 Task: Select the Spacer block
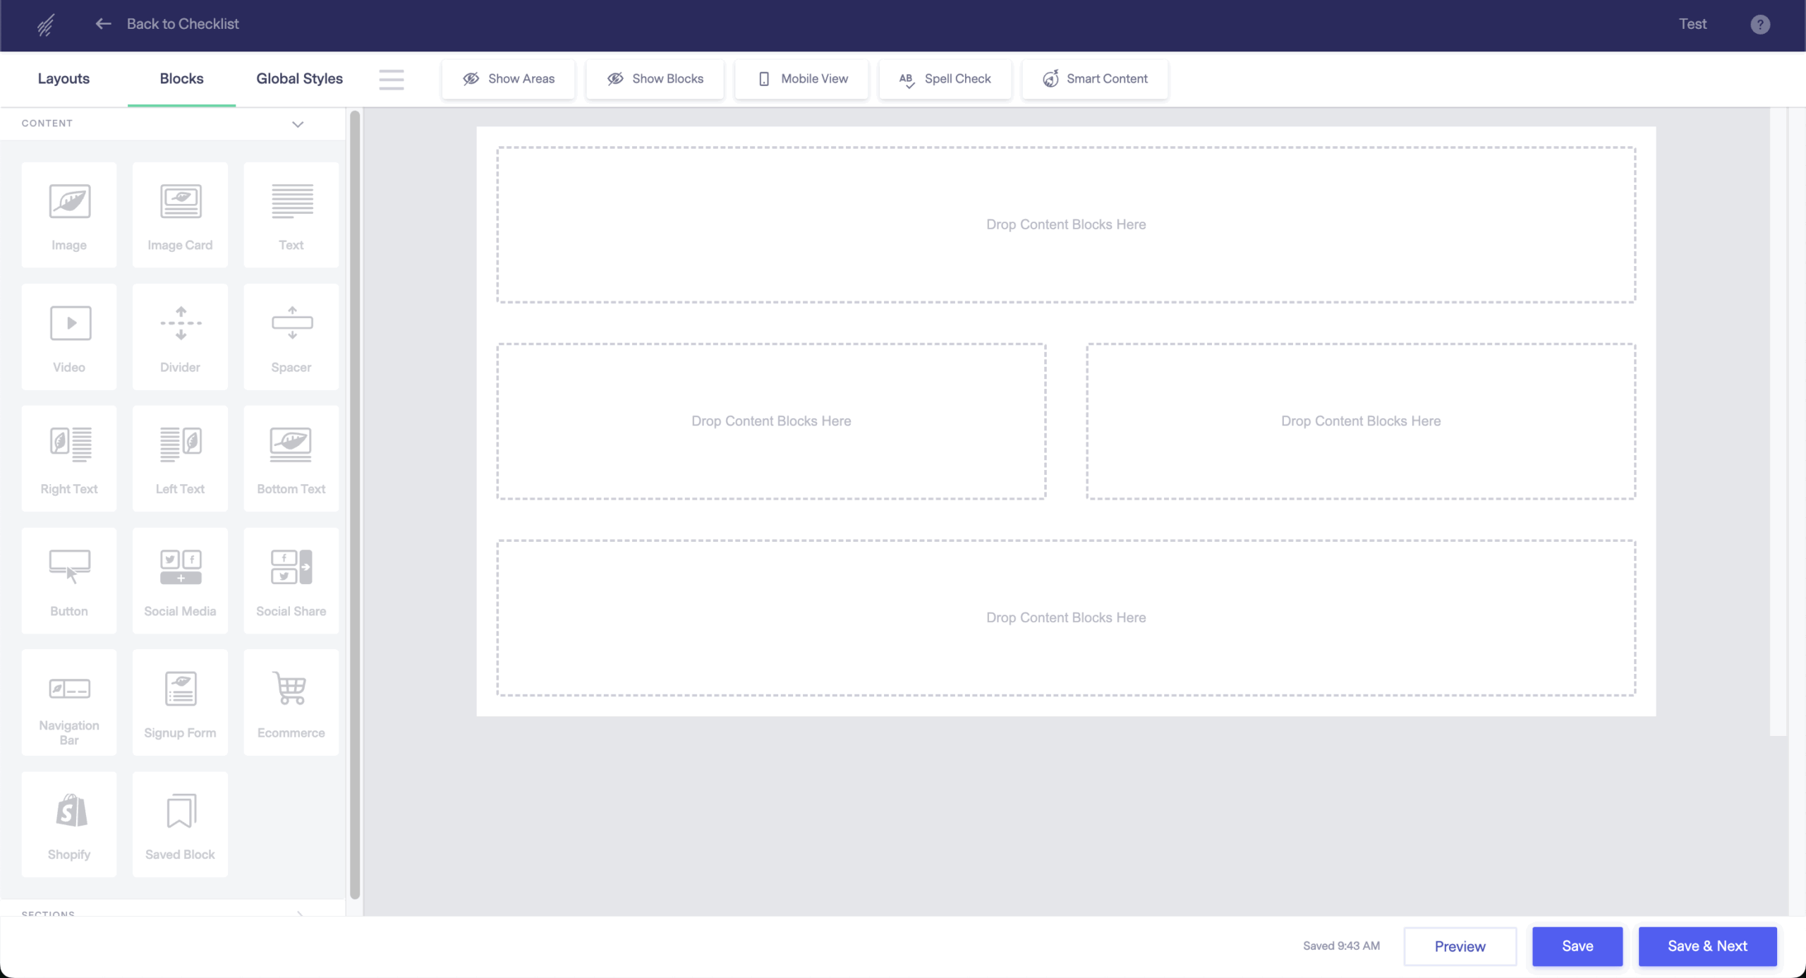(291, 337)
